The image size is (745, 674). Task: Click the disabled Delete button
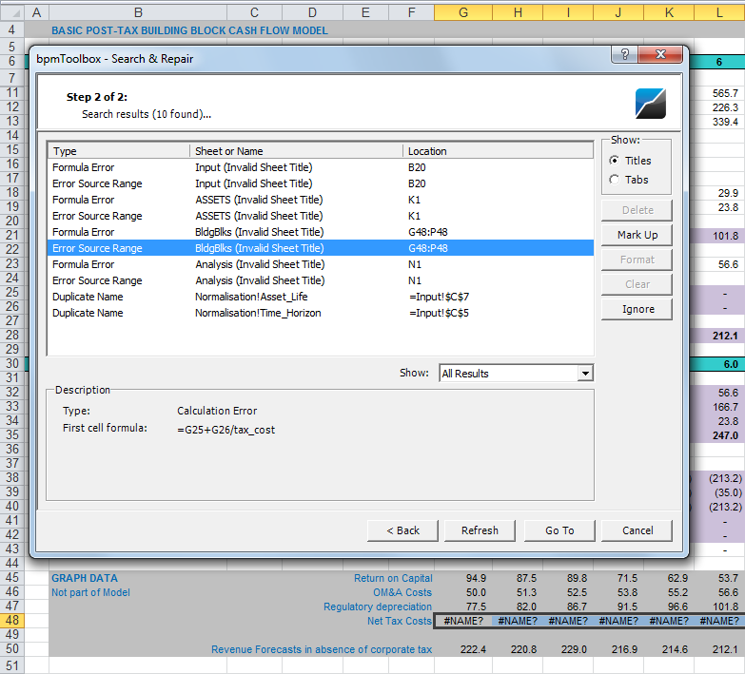(x=637, y=210)
